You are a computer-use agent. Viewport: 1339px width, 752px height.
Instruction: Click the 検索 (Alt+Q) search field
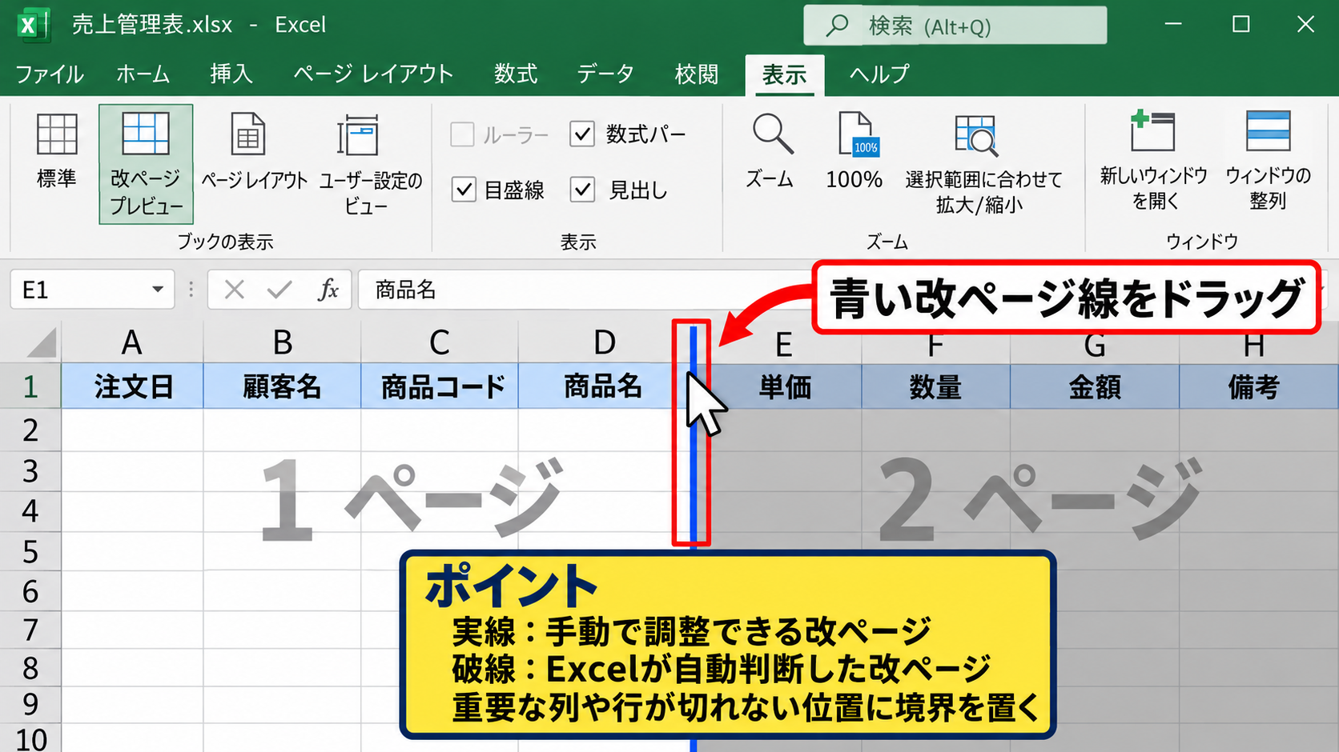(x=955, y=26)
